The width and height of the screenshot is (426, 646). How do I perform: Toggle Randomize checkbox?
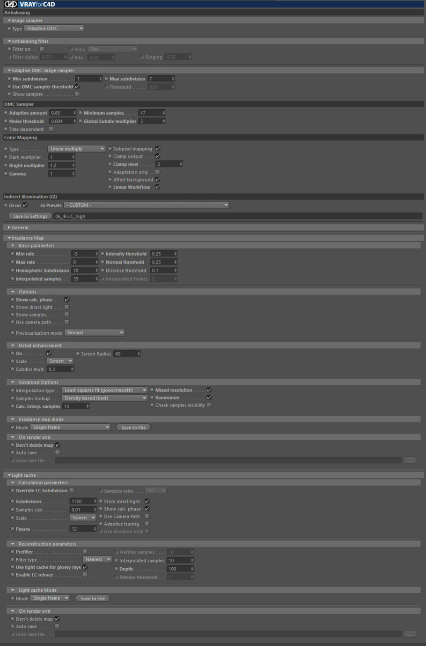click(x=209, y=398)
